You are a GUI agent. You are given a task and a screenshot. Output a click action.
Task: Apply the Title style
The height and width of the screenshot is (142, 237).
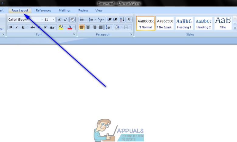click(223, 23)
